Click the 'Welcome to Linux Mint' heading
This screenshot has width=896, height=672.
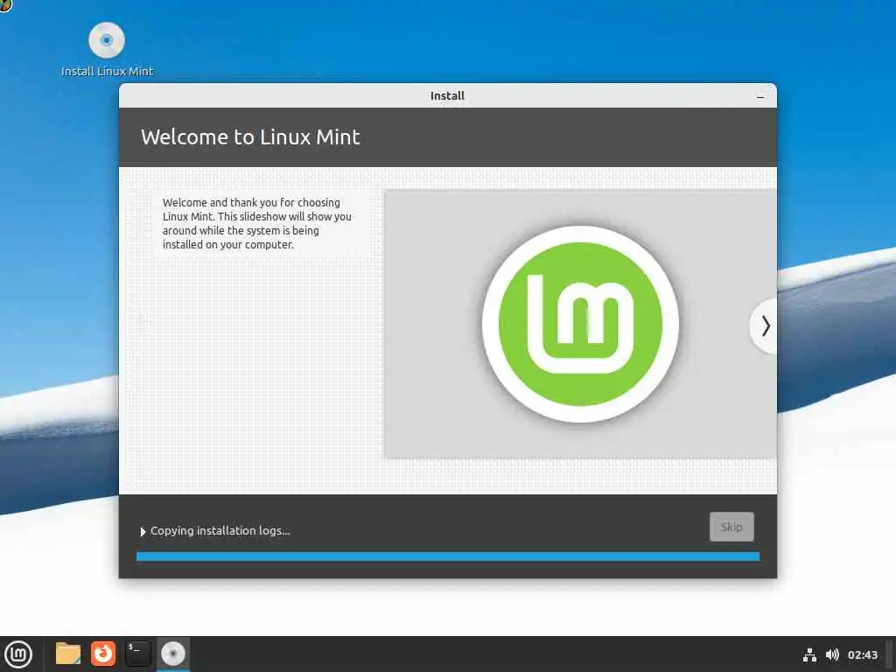coord(250,137)
